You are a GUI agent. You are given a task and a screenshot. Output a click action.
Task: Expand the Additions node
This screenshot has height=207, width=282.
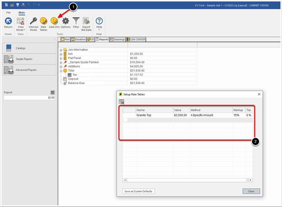61,67
